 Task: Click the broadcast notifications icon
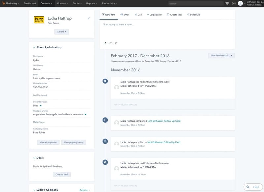tap(234, 3)
